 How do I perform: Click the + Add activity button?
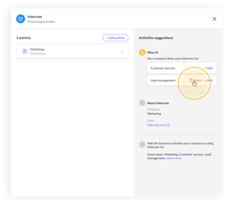(115, 38)
